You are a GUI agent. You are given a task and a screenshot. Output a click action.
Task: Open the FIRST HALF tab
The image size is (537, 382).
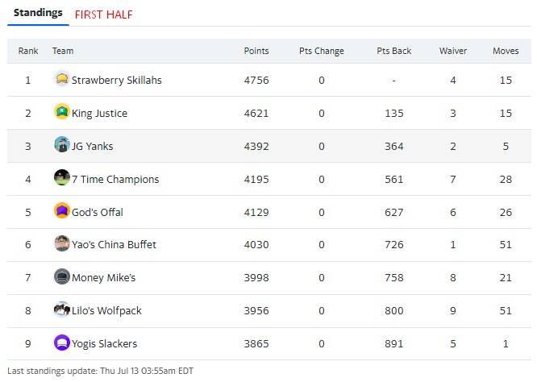[x=103, y=15]
